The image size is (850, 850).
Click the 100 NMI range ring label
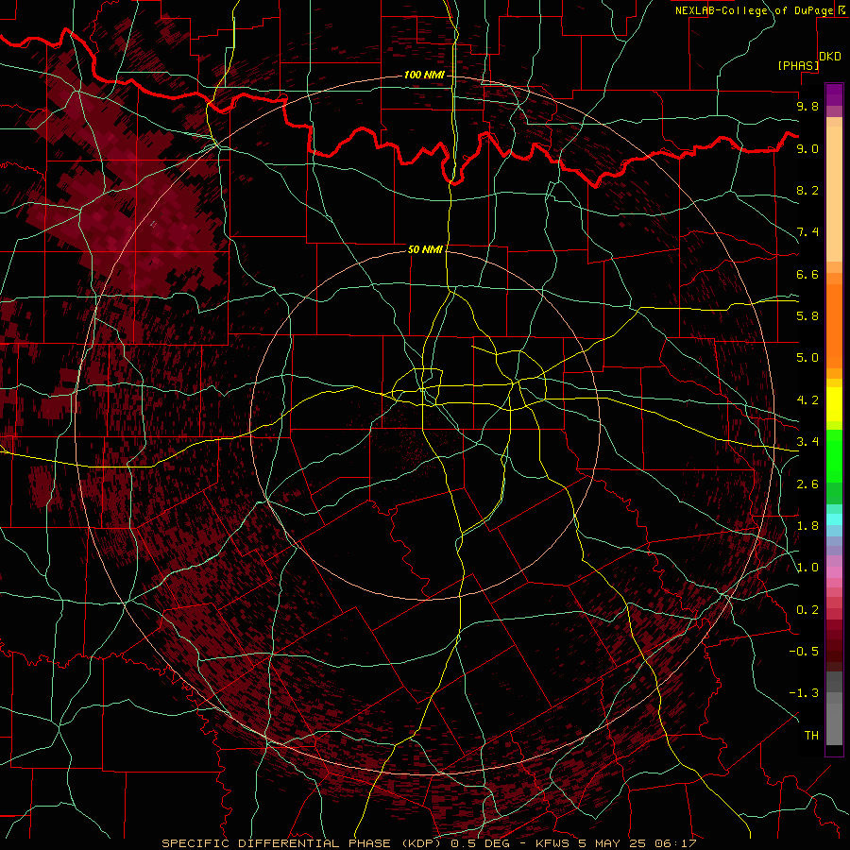[x=424, y=75]
